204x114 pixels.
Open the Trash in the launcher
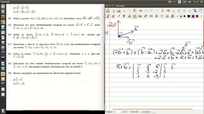tap(3, 111)
